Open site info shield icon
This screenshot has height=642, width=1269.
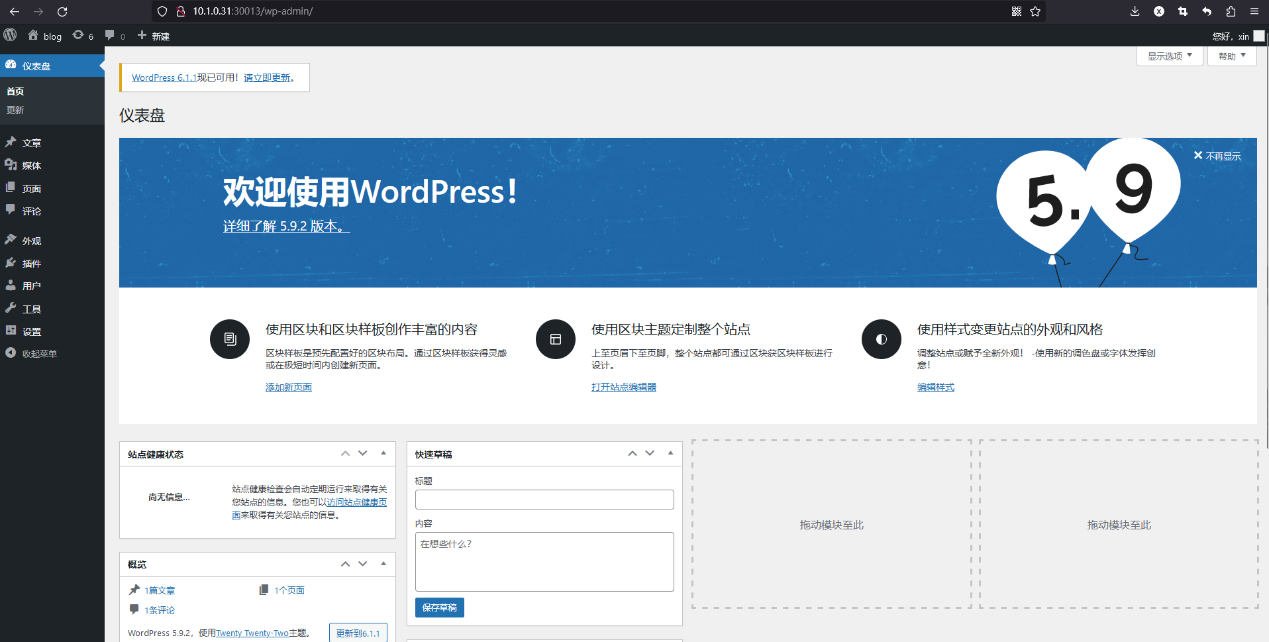pyautogui.click(x=162, y=11)
